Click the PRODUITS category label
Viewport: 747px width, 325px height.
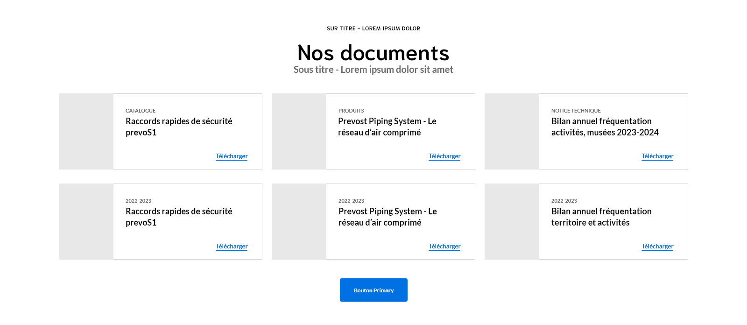(351, 111)
